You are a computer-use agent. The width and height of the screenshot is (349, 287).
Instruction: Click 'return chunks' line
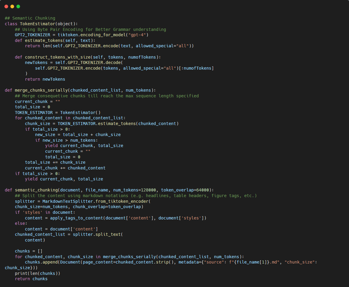coord(31,279)
